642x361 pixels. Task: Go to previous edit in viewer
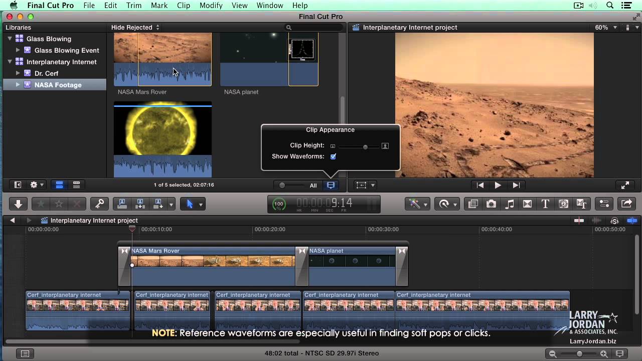[x=480, y=185]
